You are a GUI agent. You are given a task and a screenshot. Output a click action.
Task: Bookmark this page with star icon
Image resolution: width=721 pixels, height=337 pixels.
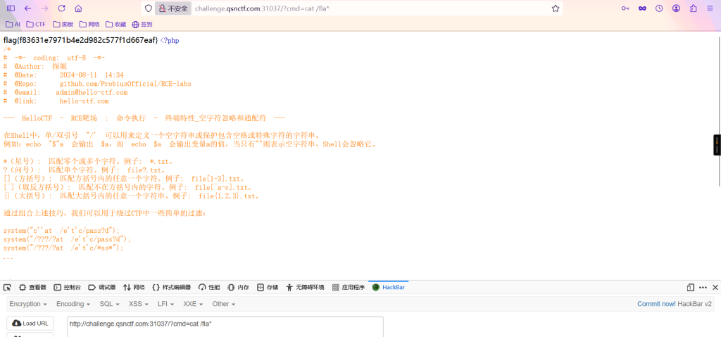[x=555, y=8]
